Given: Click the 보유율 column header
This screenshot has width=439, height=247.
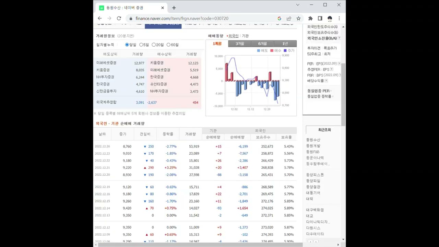Looking at the screenshot, I should click(x=286, y=137).
